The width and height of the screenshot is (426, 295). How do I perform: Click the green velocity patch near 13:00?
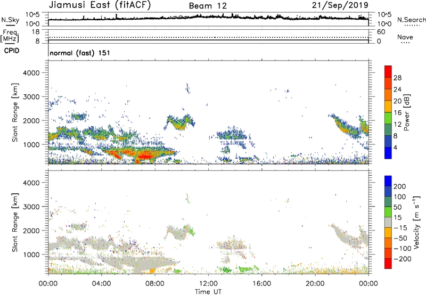(x=225, y=270)
